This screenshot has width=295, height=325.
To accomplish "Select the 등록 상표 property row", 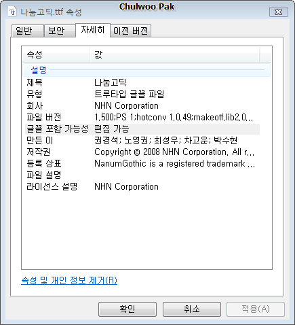I will pos(142,163).
